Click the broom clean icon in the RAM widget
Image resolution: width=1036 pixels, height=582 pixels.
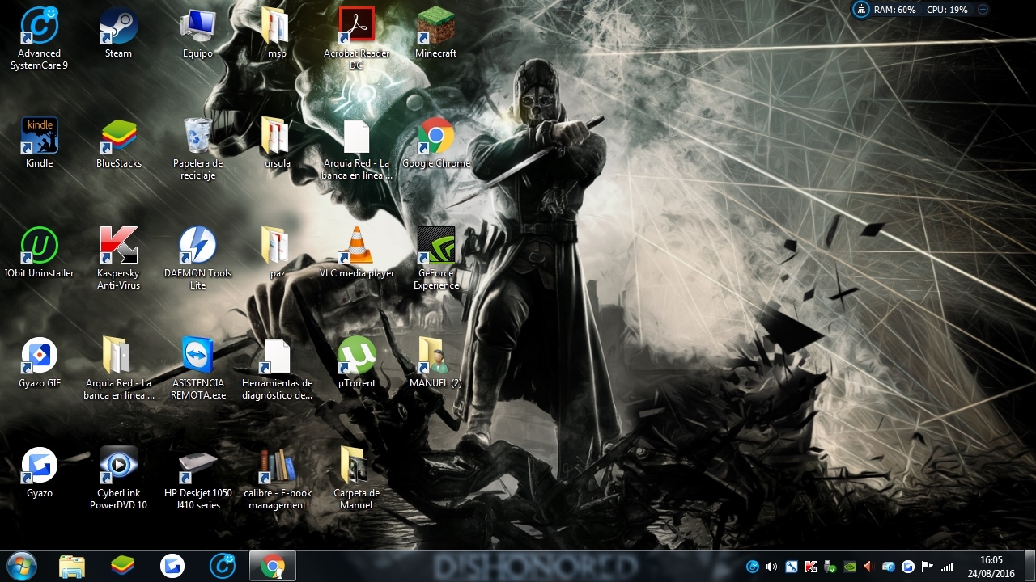860,10
